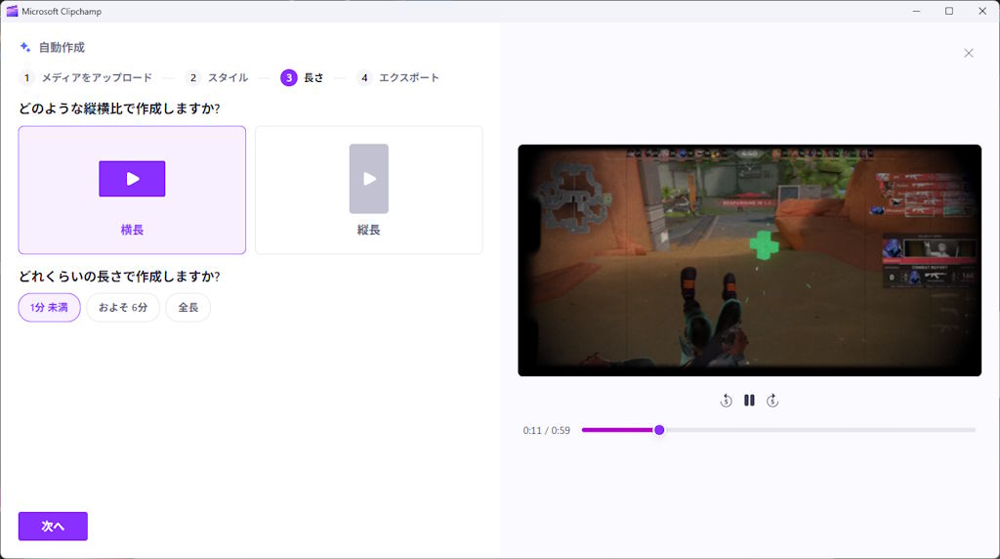1000x559 pixels.
Task: Click the video preview thumbnail
Action: point(749,260)
